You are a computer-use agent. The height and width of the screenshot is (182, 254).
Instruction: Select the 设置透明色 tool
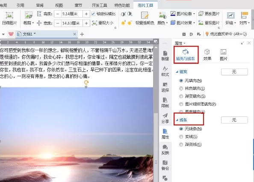pyautogui.click(x=145, y=18)
